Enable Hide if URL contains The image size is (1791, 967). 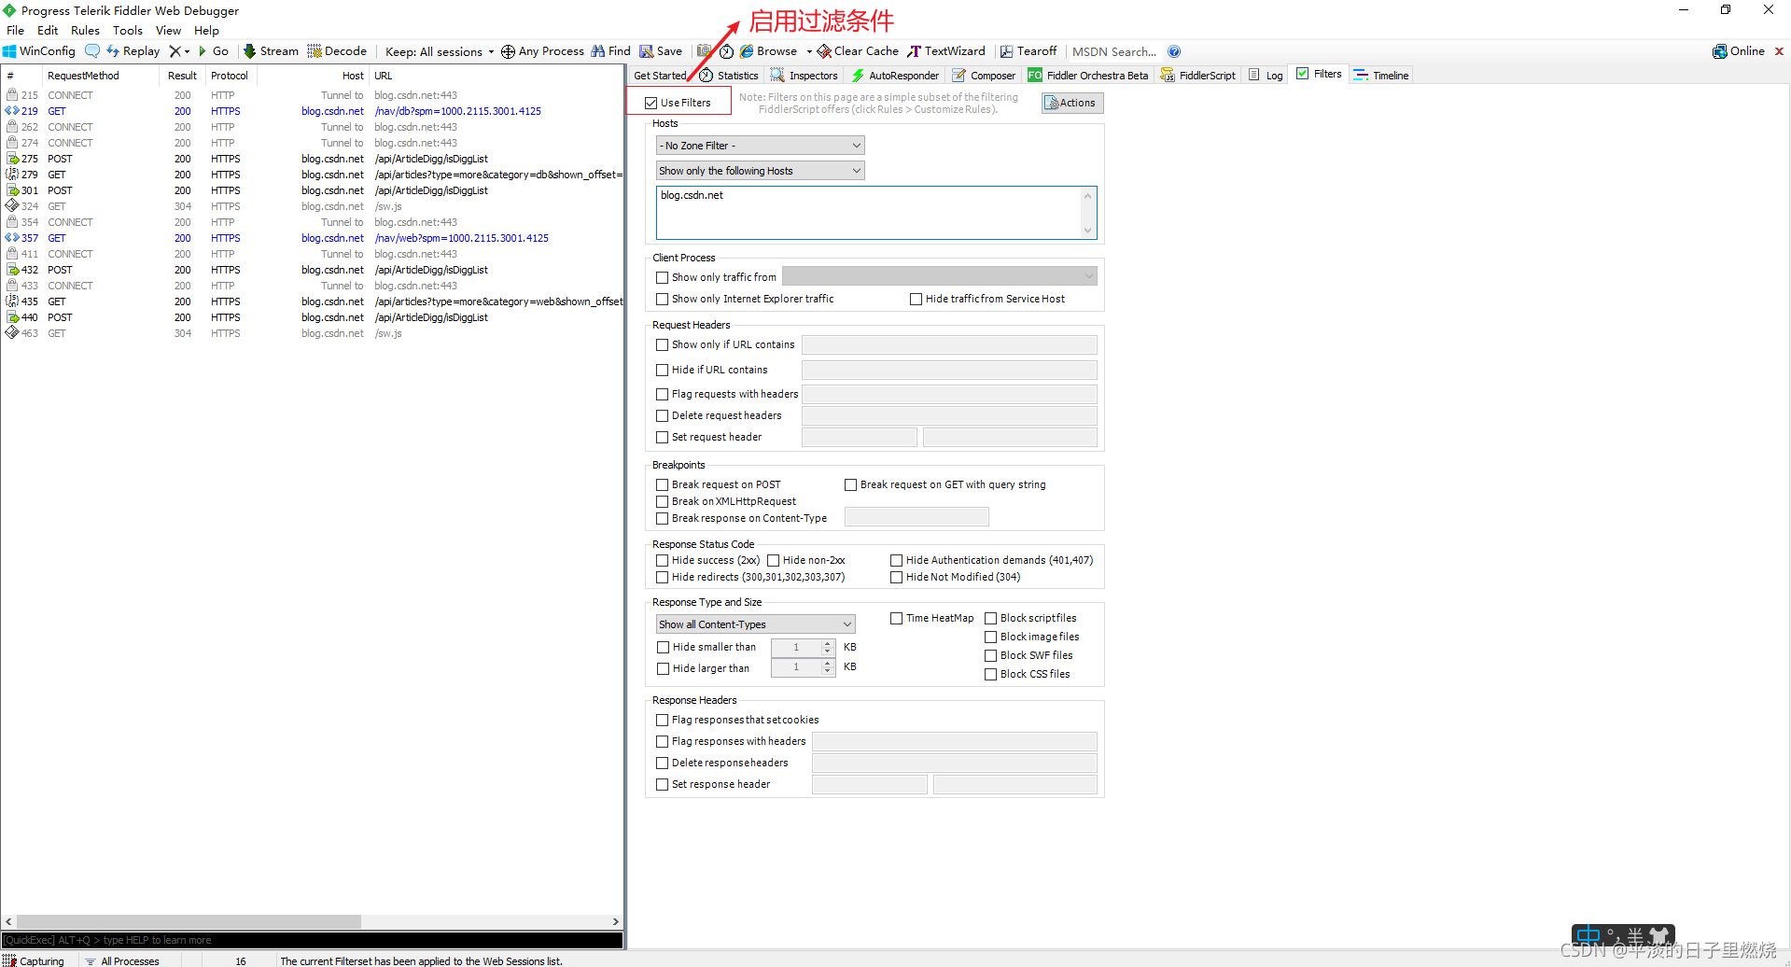[x=662, y=370]
